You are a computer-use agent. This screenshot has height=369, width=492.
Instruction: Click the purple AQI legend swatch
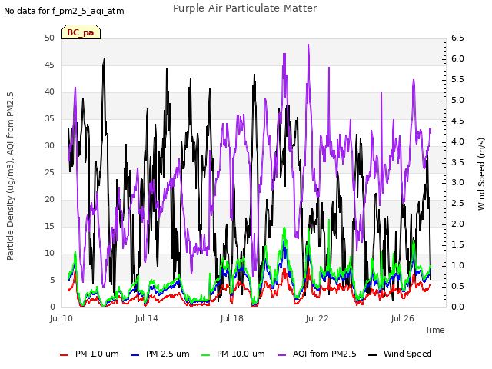pyautogui.click(x=282, y=355)
